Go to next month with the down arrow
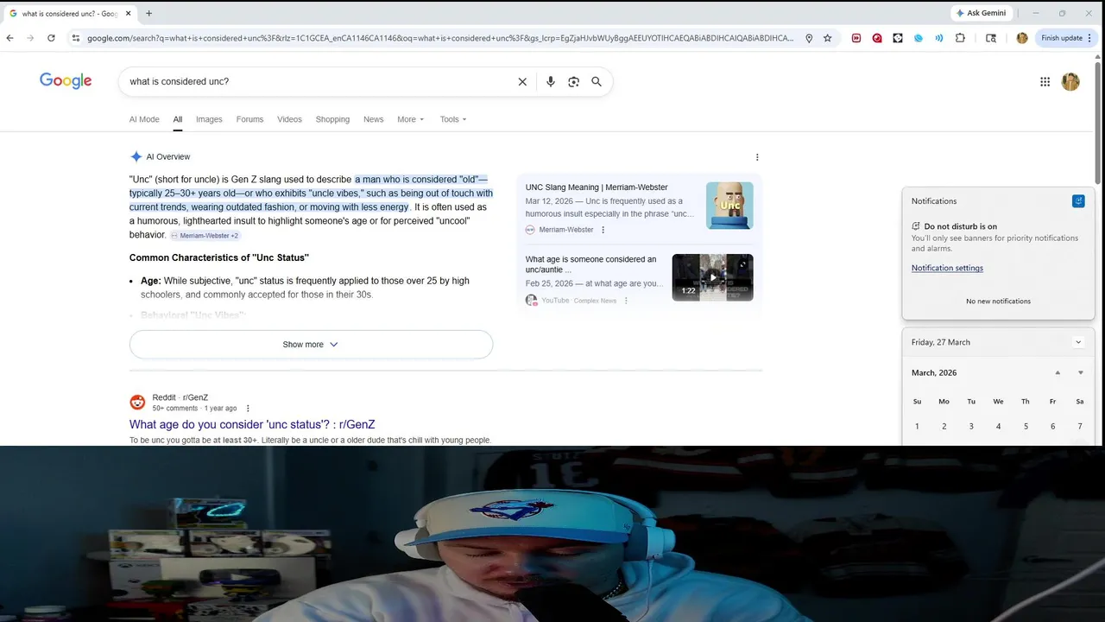 click(1080, 373)
